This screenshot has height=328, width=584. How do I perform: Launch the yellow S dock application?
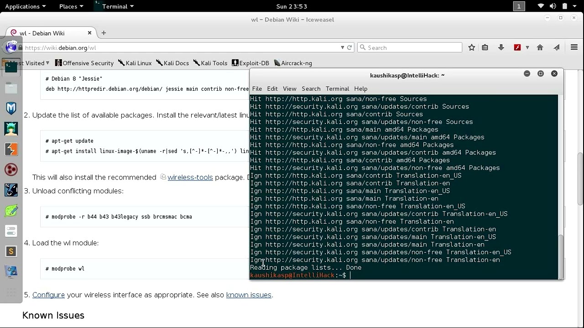pyautogui.click(x=11, y=251)
